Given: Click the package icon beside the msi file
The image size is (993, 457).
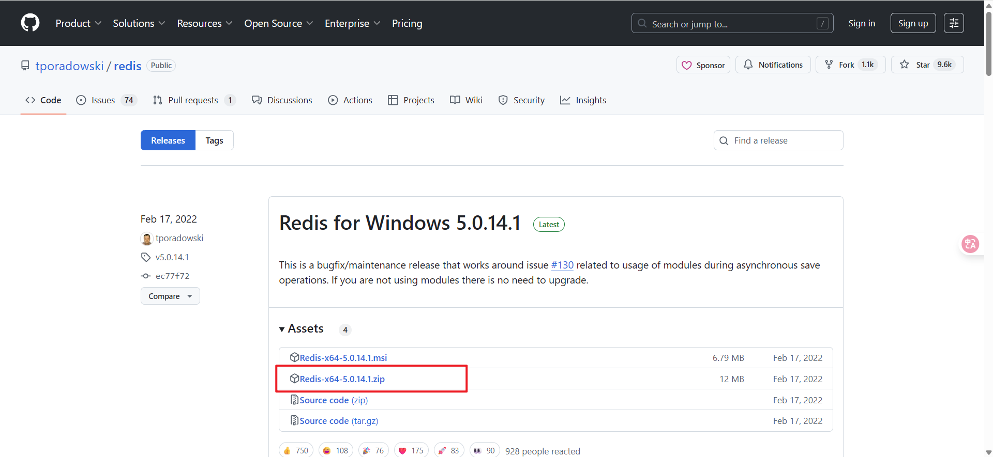Looking at the screenshot, I should [294, 357].
